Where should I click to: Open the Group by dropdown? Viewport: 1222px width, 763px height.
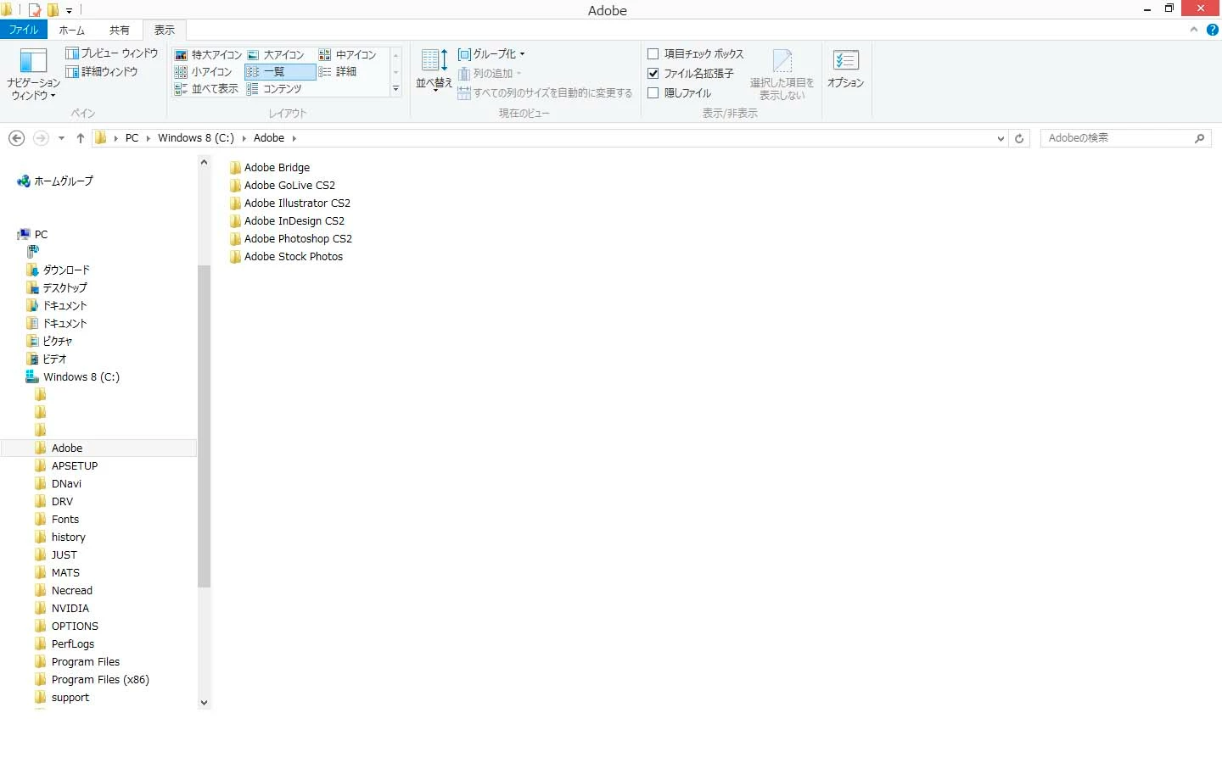coord(492,54)
